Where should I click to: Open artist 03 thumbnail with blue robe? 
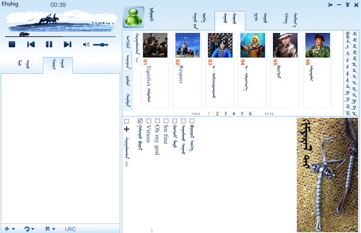(220, 45)
